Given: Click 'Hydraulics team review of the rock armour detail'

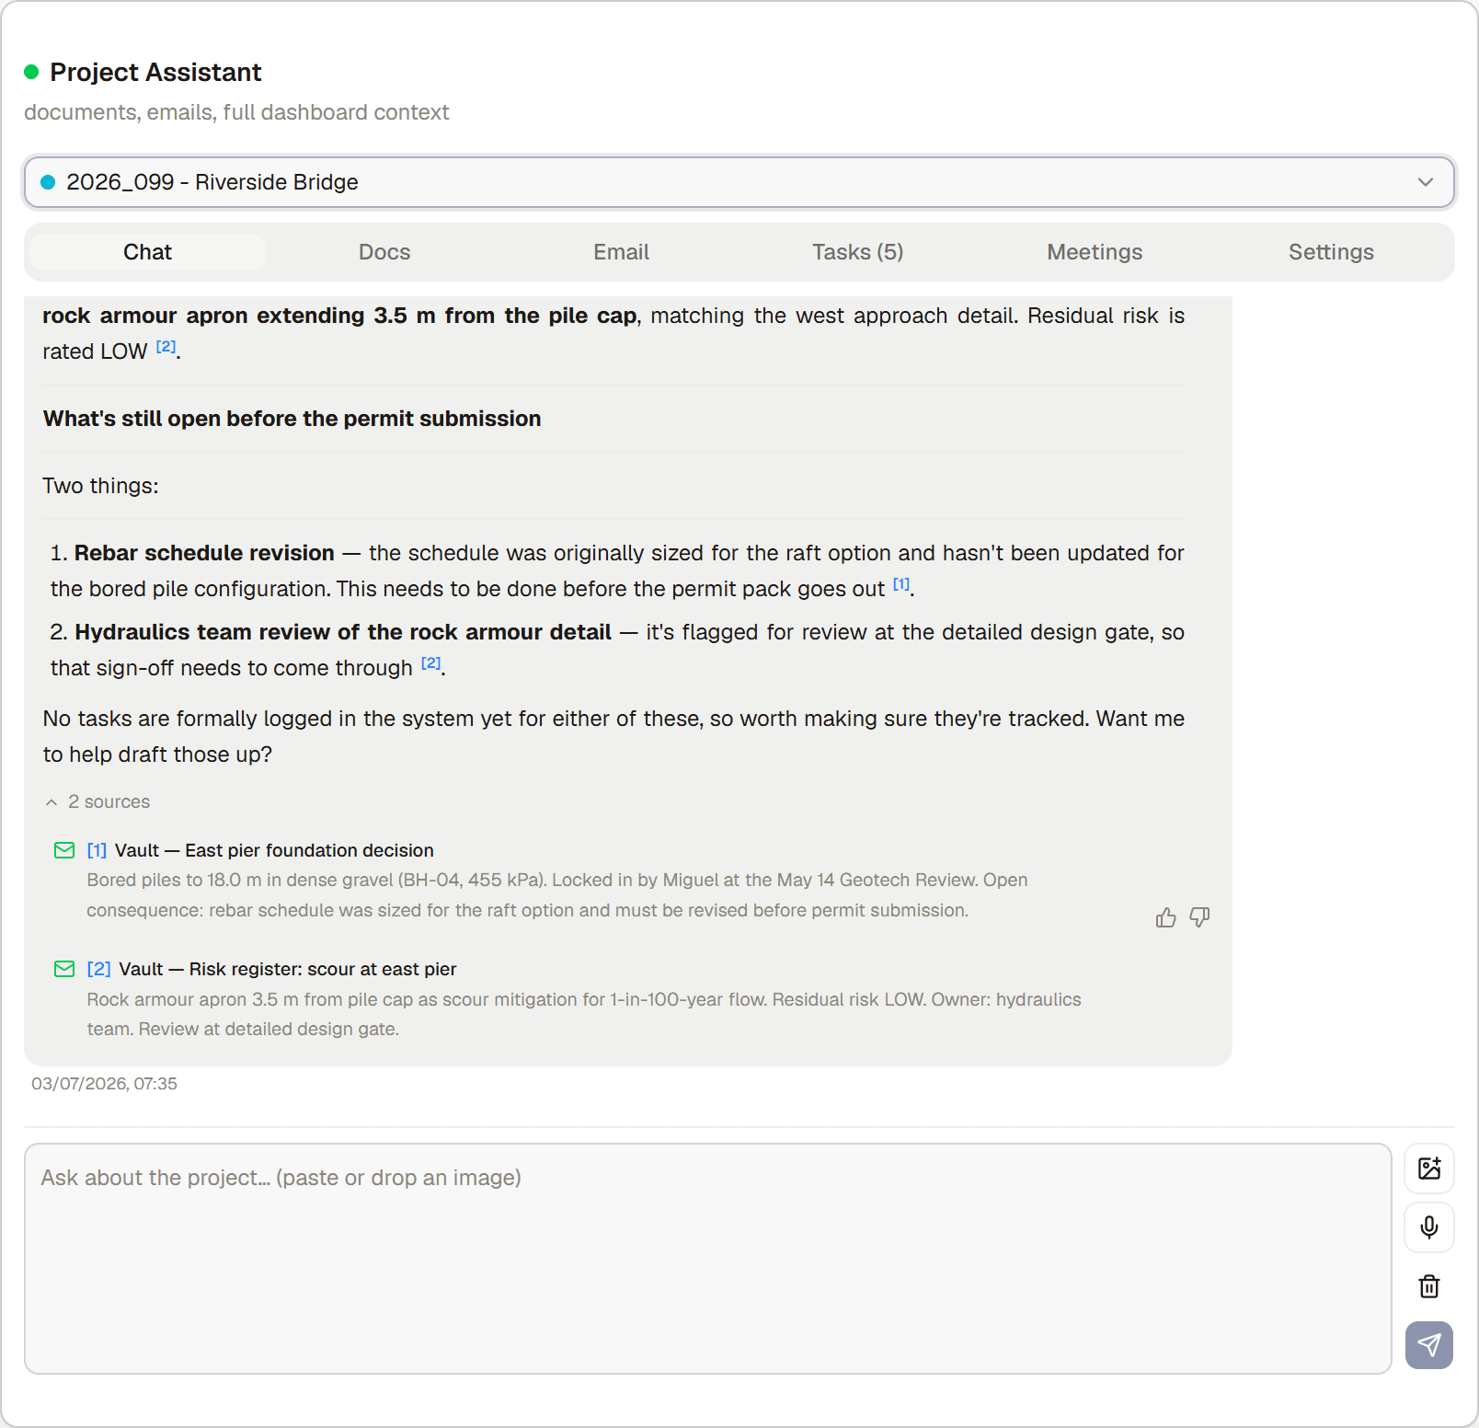Looking at the screenshot, I should (343, 632).
